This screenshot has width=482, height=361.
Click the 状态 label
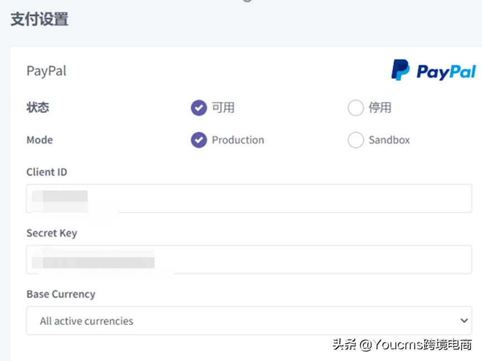[x=37, y=107]
